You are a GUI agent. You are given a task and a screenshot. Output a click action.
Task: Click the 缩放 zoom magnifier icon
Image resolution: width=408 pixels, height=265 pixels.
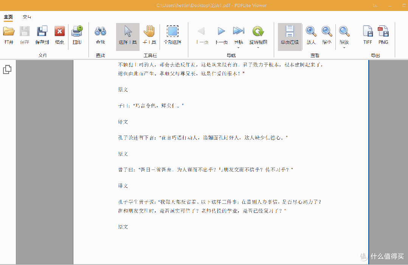[x=344, y=31]
